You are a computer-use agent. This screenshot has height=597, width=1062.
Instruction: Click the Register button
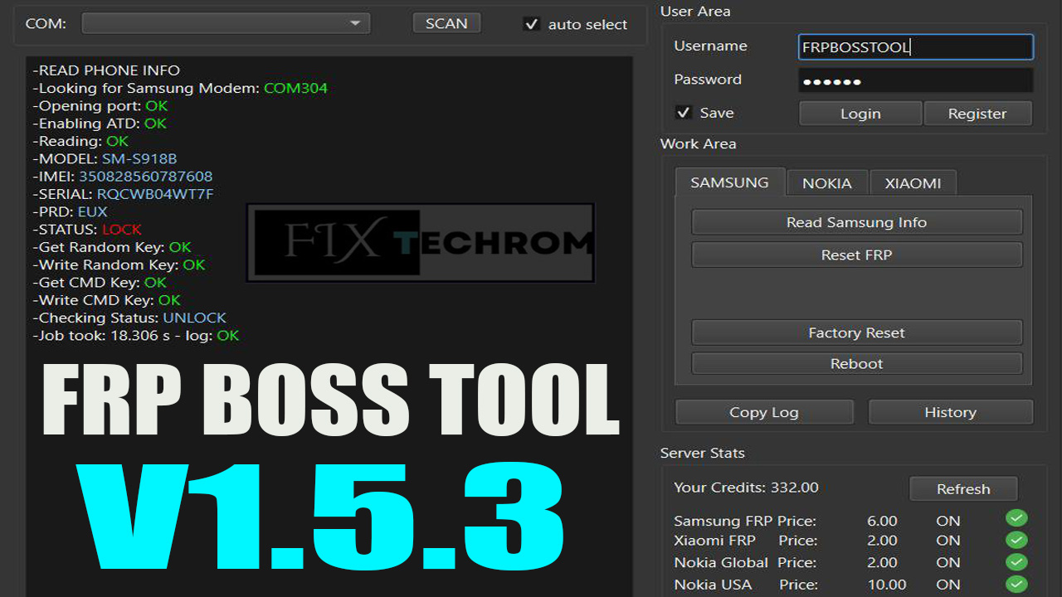point(977,114)
